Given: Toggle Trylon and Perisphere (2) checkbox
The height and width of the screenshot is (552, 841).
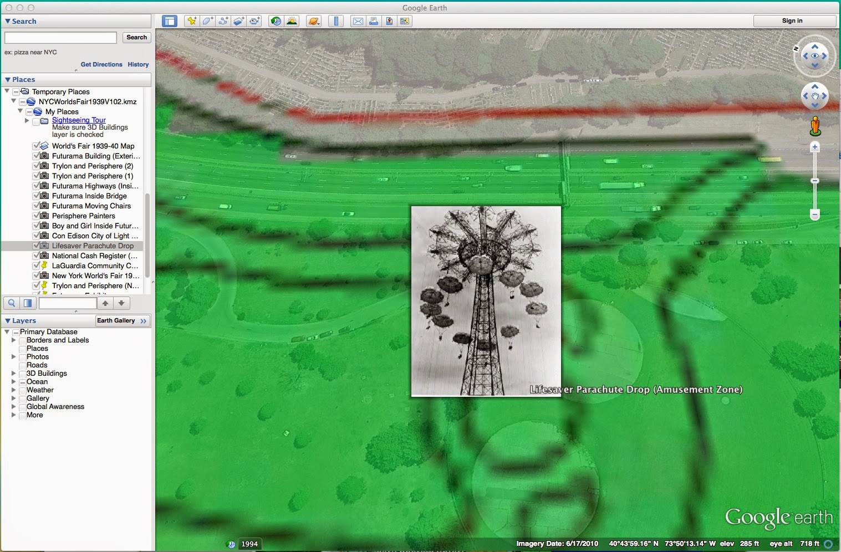Looking at the screenshot, I should (36, 166).
